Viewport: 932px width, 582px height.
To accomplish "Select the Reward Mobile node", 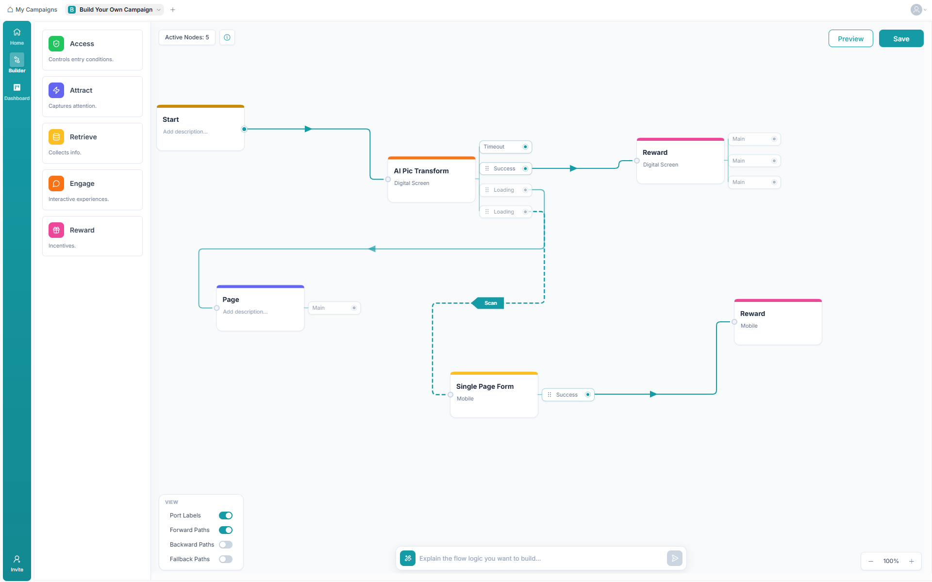I will pyautogui.click(x=778, y=322).
